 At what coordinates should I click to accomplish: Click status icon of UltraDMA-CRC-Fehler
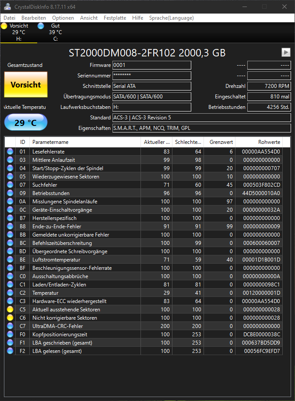coord(10,326)
